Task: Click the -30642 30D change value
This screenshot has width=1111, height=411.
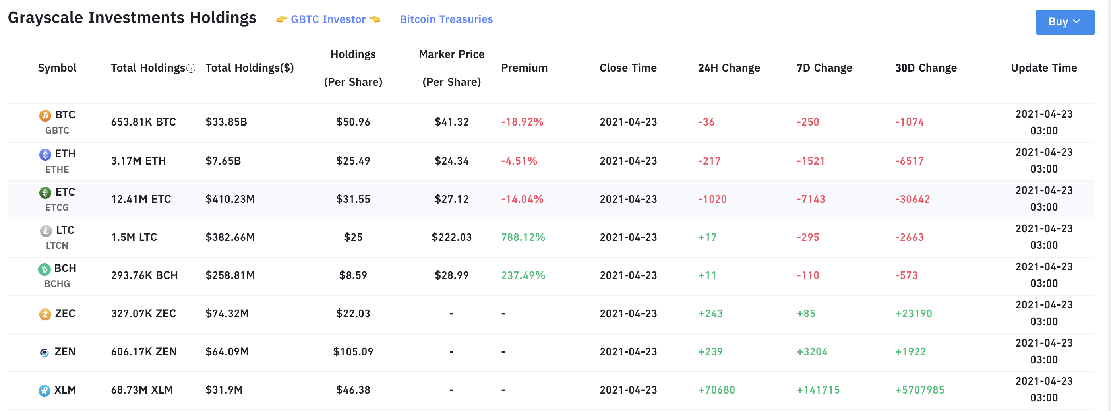Action: (x=912, y=199)
